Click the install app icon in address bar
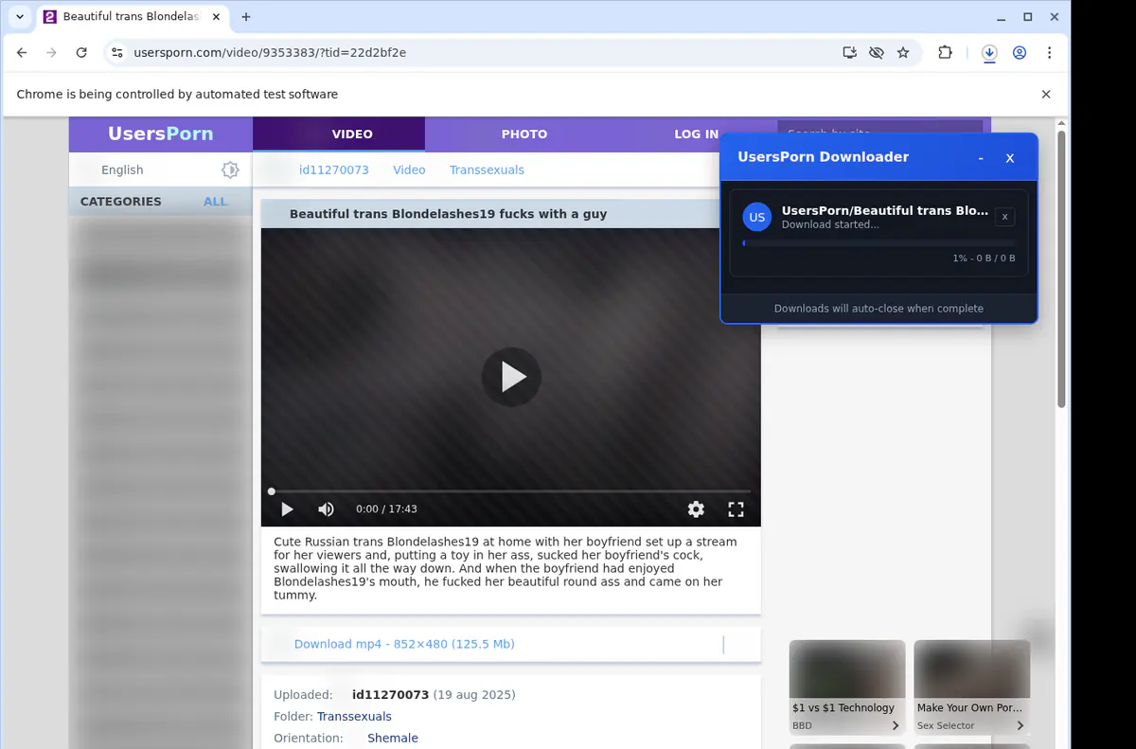The width and height of the screenshot is (1136, 749). tap(850, 53)
